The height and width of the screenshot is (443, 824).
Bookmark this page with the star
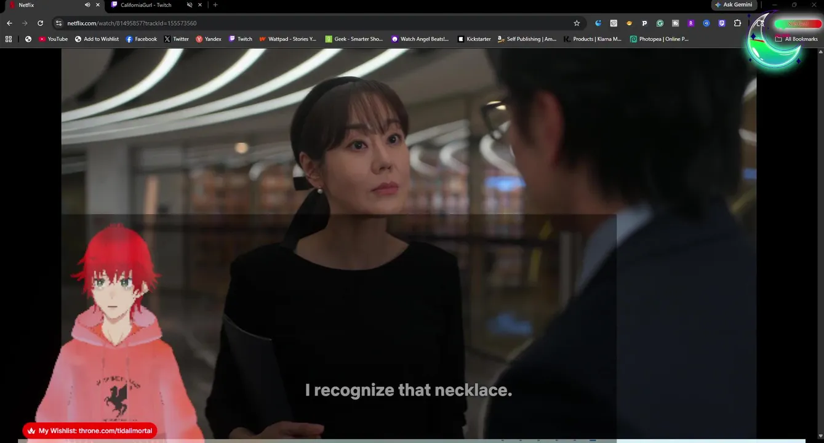(577, 23)
